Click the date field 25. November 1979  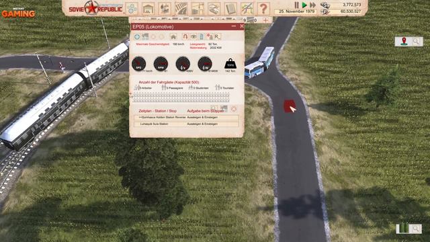[x=296, y=11]
